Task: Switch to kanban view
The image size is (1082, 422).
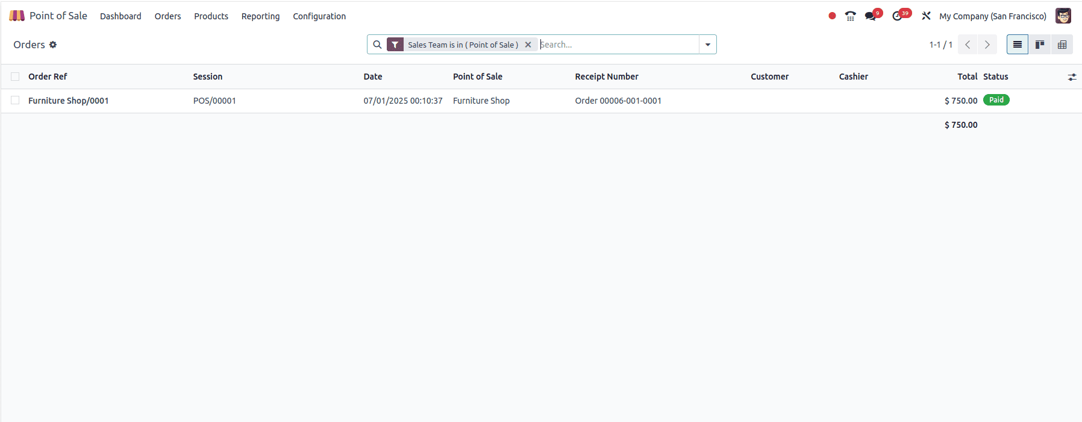Action: [1040, 45]
